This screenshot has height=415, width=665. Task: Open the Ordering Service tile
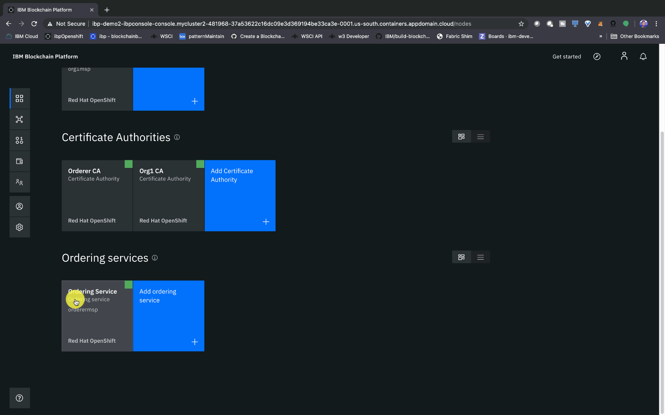[x=97, y=316]
